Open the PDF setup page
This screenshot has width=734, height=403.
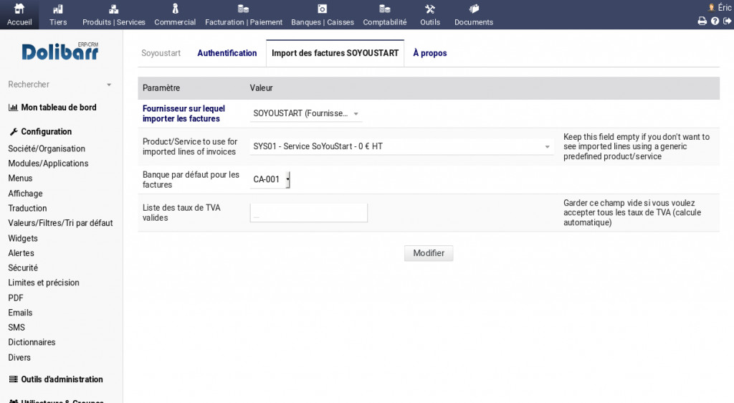click(x=16, y=298)
